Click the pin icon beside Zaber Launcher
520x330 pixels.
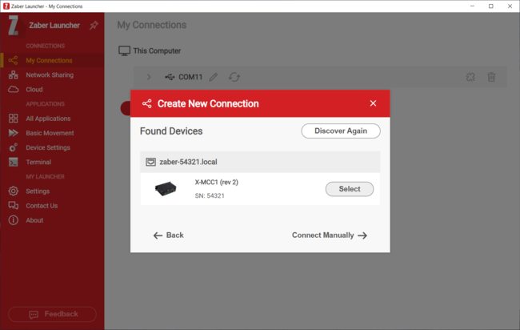coord(94,26)
